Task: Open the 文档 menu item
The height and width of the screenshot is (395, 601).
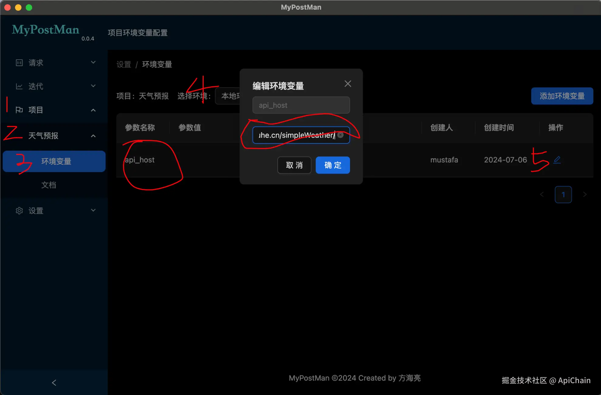Action: tap(49, 185)
